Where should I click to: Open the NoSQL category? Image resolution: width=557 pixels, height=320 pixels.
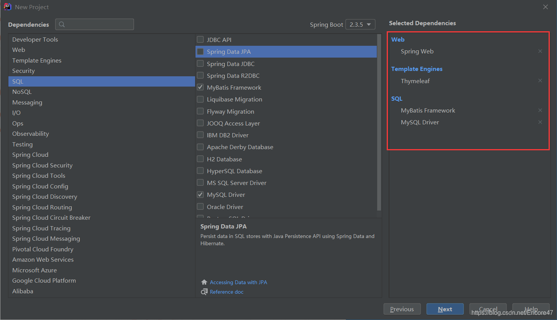[x=102, y=92]
